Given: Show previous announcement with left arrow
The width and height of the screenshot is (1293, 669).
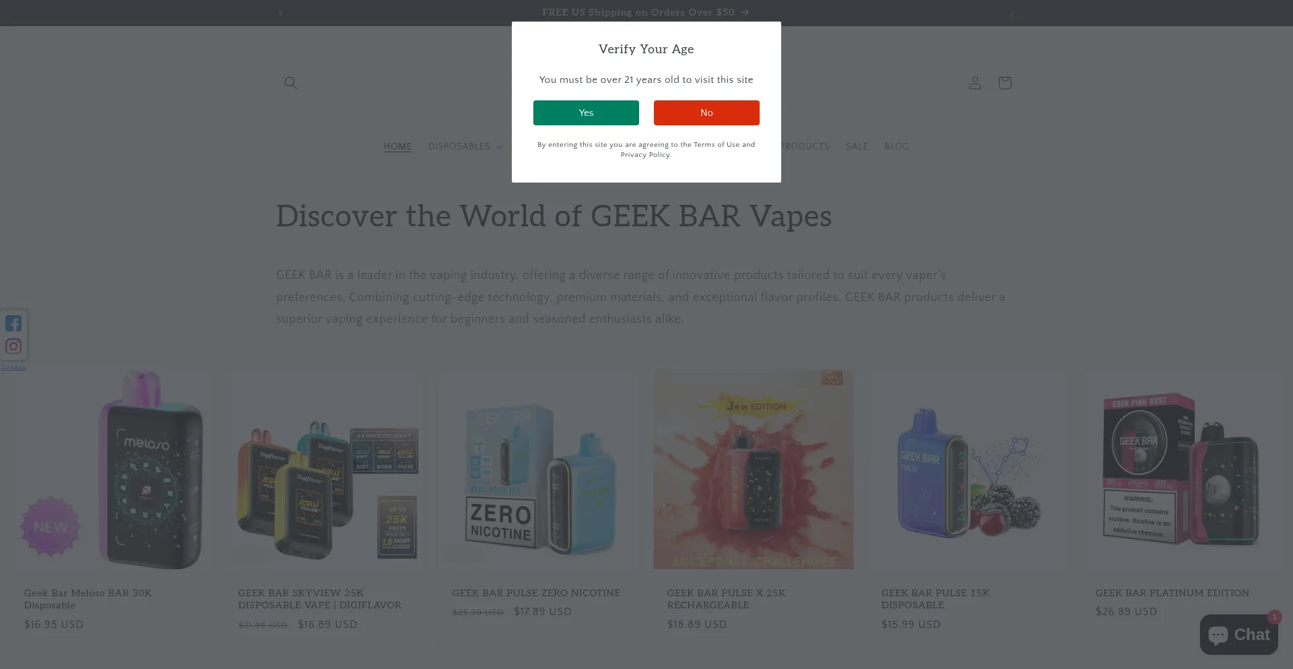Looking at the screenshot, I should pyautogui.click(x=281, y=13).
